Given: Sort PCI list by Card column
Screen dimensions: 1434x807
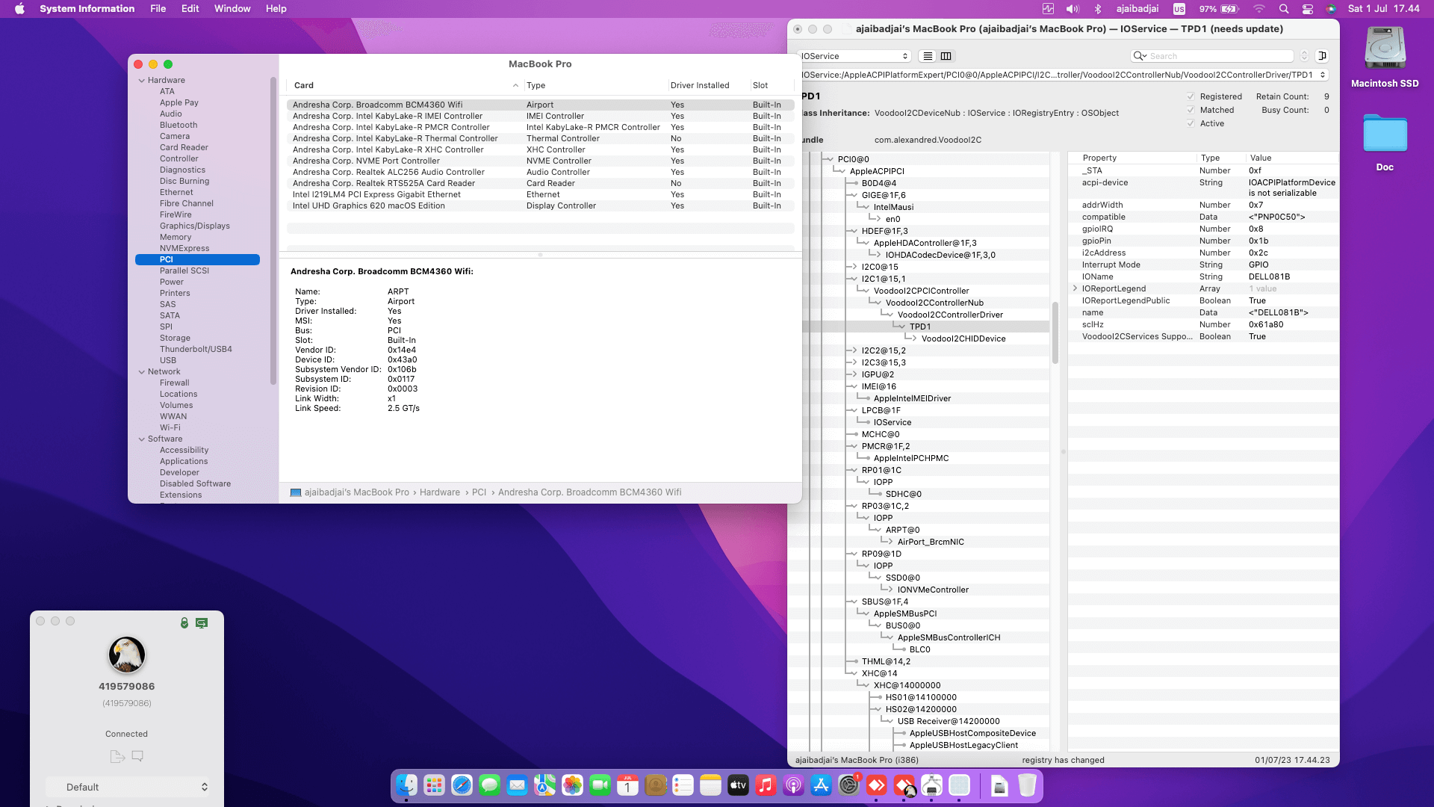Looking at the screenshot, I should click(x=404, y=85).
